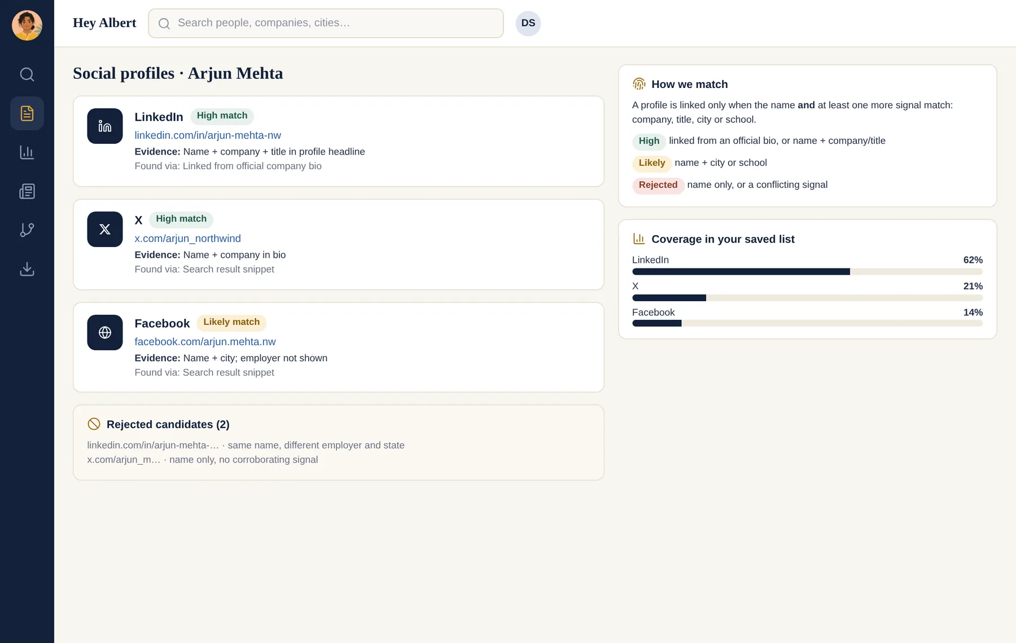Open the search page from sidebar
1016x643 pixels.
(27, 74)
